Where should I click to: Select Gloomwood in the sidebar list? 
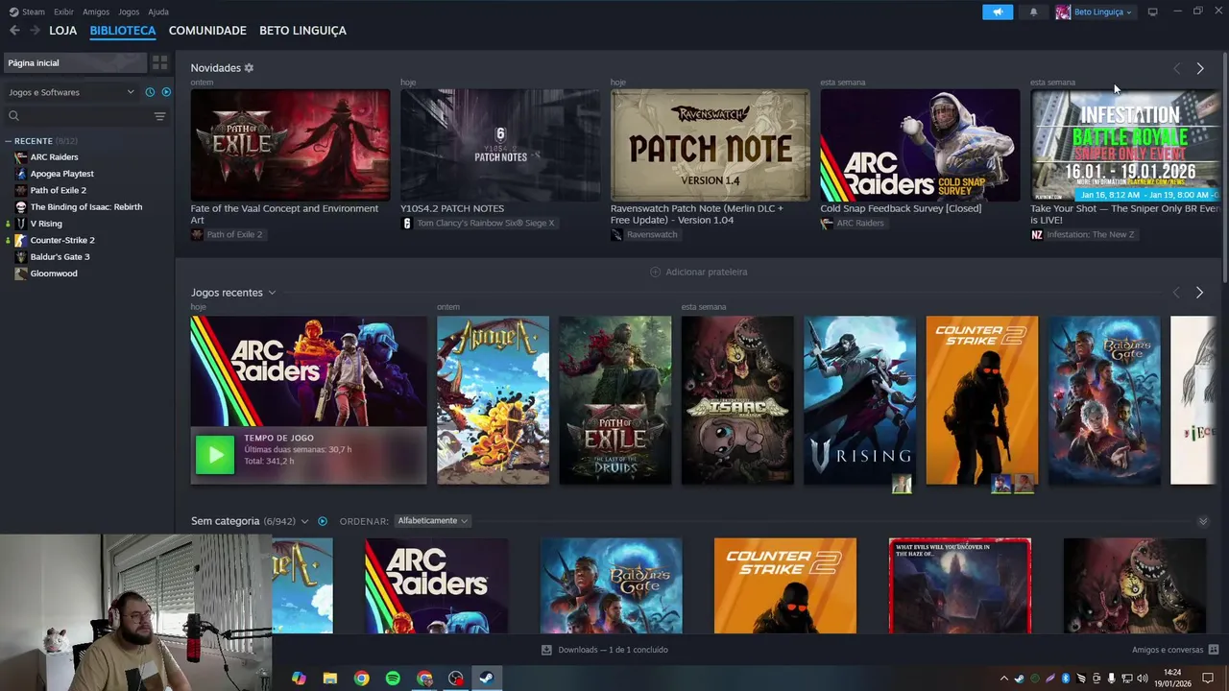click(x=54, y=274)
